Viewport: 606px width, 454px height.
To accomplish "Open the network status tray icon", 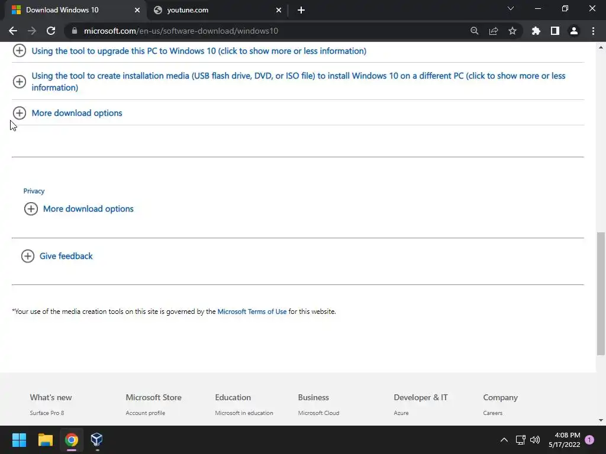I will (520, 440).
